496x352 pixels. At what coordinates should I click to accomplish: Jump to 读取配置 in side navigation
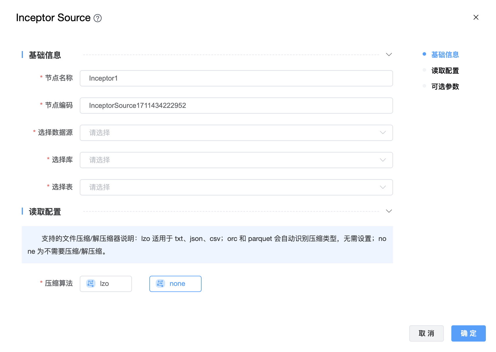445,71
